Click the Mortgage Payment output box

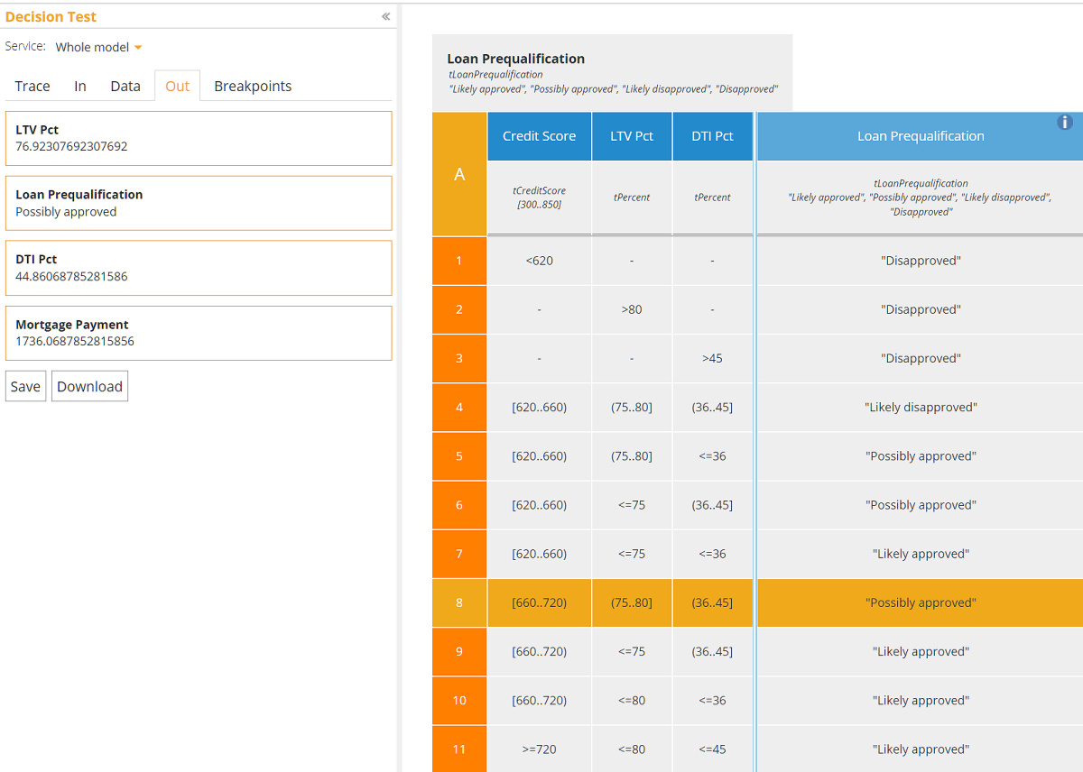199,333
